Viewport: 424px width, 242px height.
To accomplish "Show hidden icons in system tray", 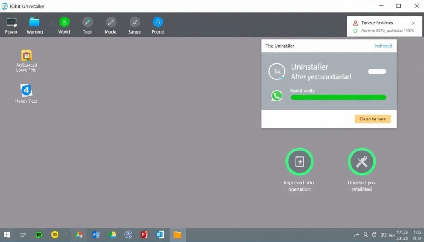I will [x=357, y=235].
